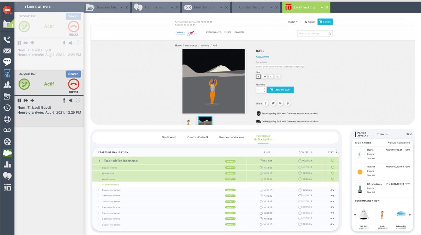Open the chat speech bubble icon in the sidebar
421x235 pixels.
tap(7, 62)
